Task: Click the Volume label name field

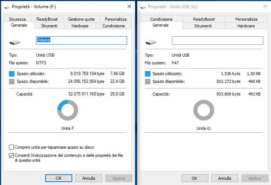Action: (x=81, y=40)
